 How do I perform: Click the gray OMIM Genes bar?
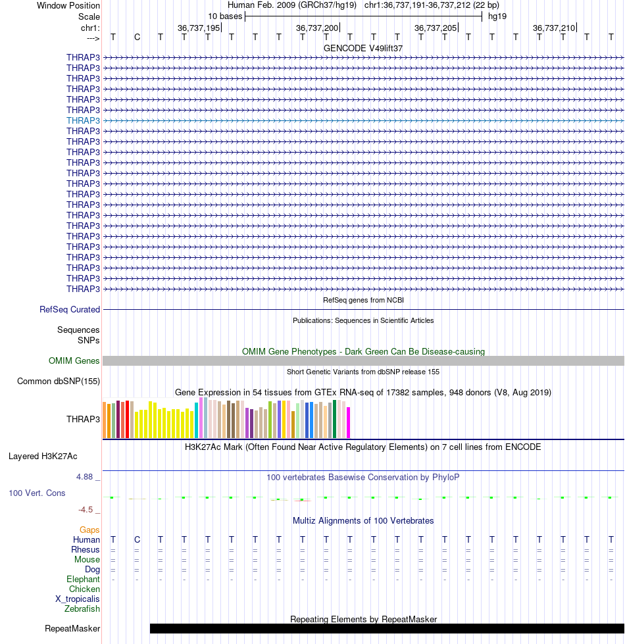click(363, 361)
